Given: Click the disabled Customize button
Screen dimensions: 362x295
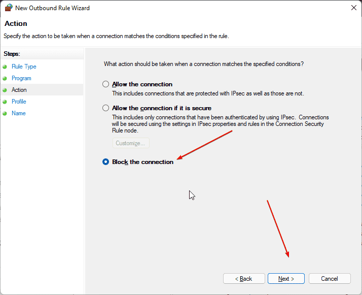Looking at the screenshot, I should coord(131,143).
